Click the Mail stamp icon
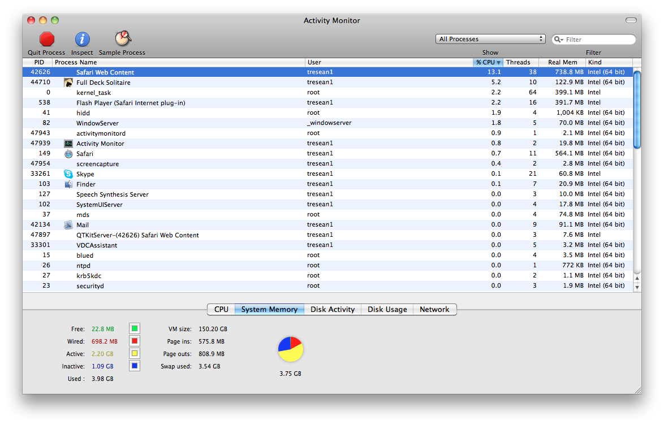664x425 pixels. (x=68, y=225)
